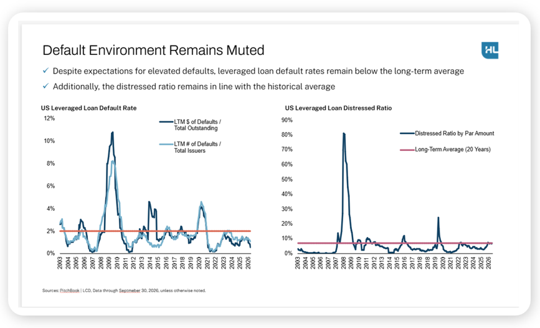Image resolution: width=540 pixels, height=328 pixels.
Task: Select the 'US Leveraged Loan Distressed Ratio' chart title
Action: click(x=338, y=108)
